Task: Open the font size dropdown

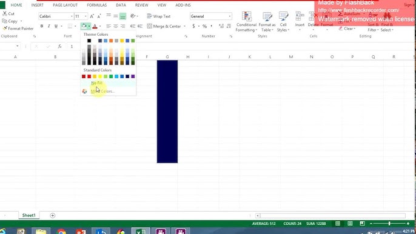Action: coord(86,16)
